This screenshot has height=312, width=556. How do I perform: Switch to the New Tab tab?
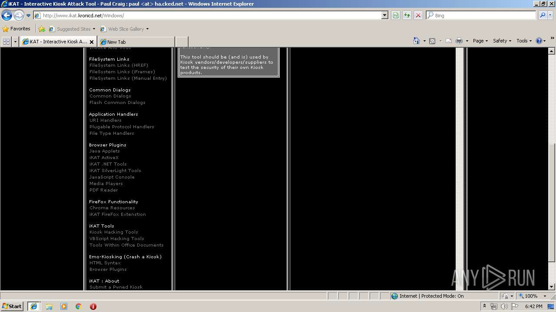(136, 42)
